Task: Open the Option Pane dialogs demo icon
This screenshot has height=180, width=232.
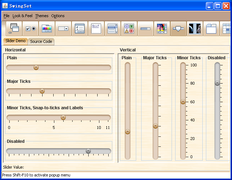Action: tap(129, 28)
